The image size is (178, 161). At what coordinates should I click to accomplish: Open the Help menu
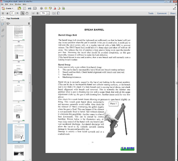click(24, 4)
